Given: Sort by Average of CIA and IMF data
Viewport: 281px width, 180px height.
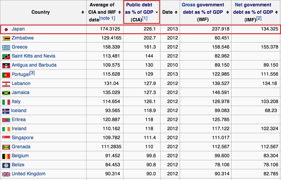Looking at the screenshot, I should pyautogui.click(x=120, y=12).
